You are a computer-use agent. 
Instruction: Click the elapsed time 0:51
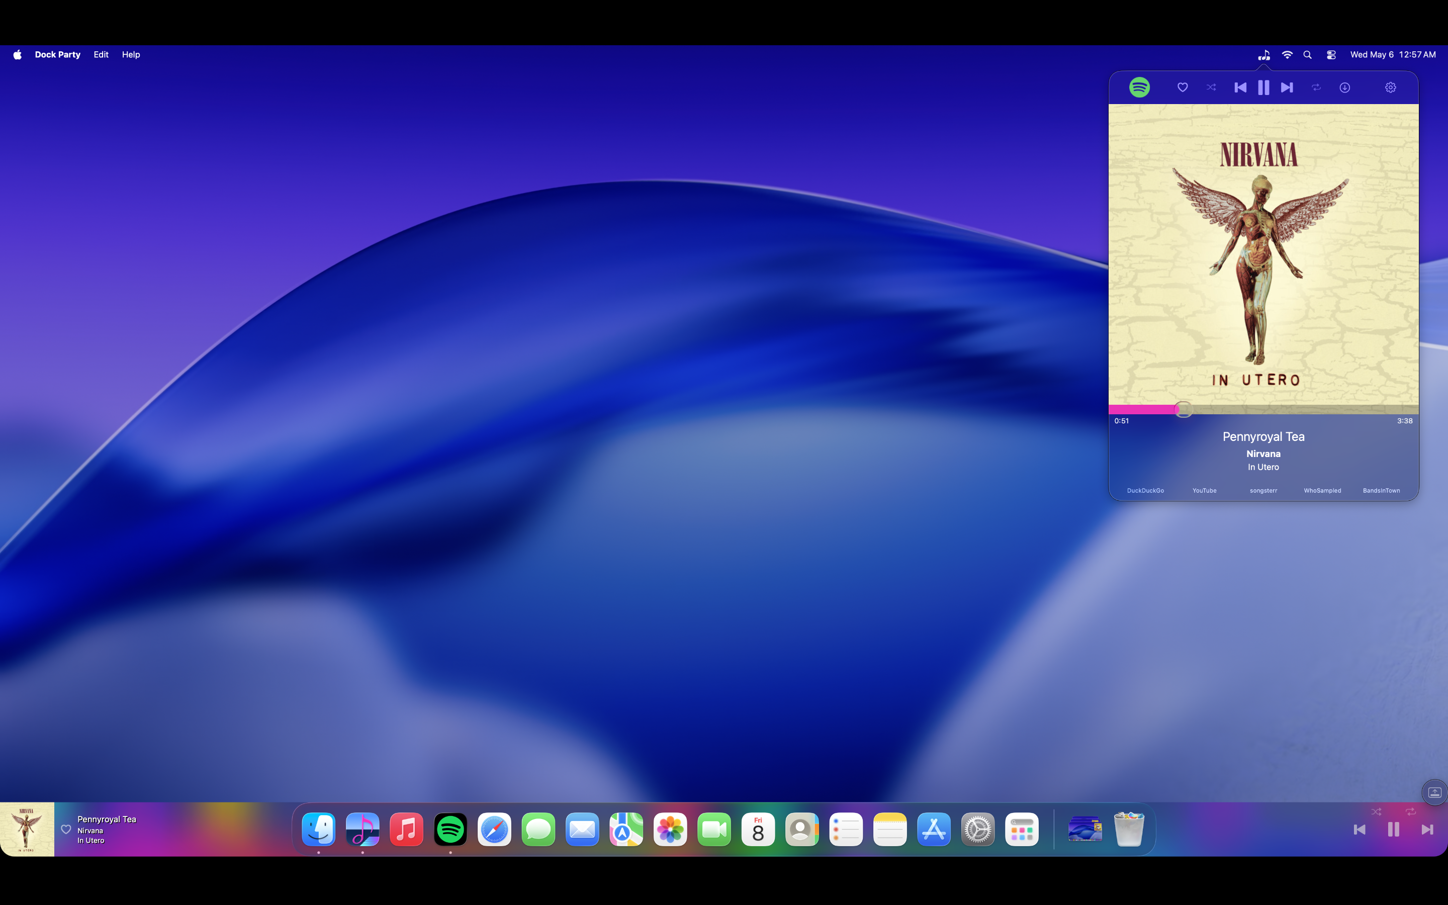pyautogui.click(x=1121, y=421)
